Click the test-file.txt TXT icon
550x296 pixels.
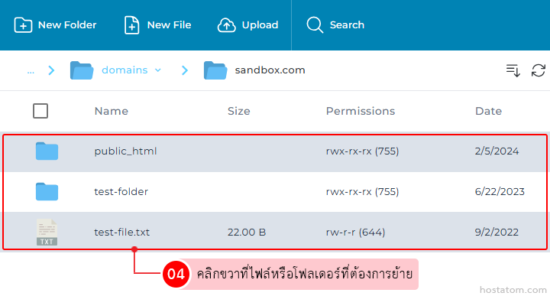pos(47,232)
